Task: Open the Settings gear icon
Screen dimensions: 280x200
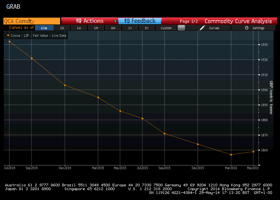Action: (x=247, y=28)
